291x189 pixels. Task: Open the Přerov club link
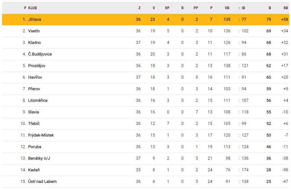34,89
